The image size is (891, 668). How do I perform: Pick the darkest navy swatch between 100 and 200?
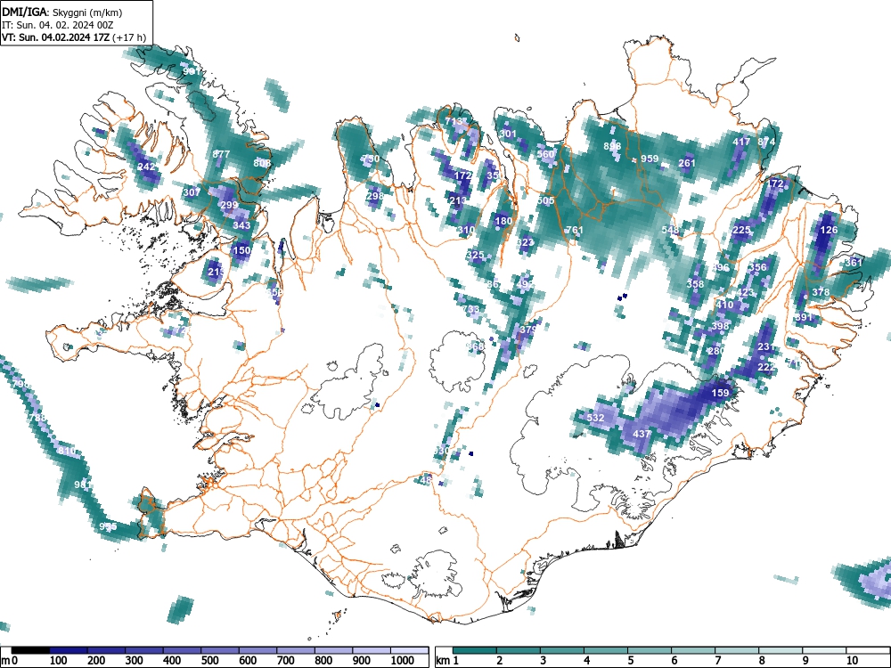[69, 650]
